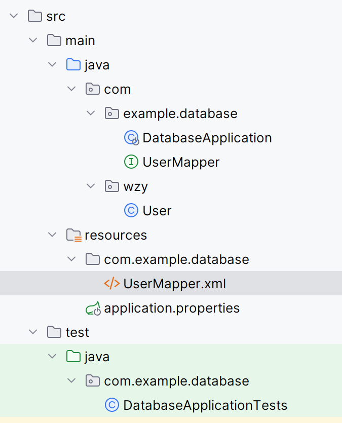
Task: Click the green test java folder icon
Action: 73,357
